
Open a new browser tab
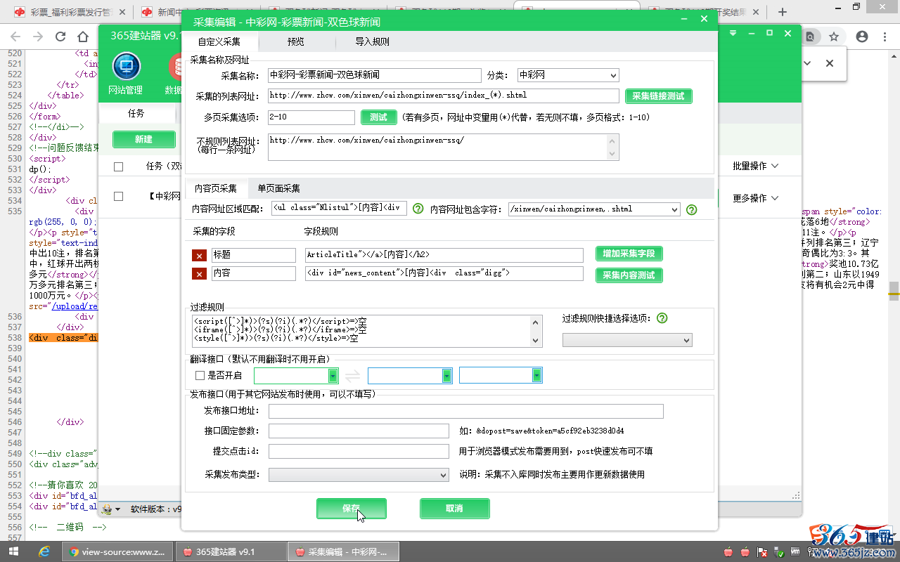click(783, 12)
